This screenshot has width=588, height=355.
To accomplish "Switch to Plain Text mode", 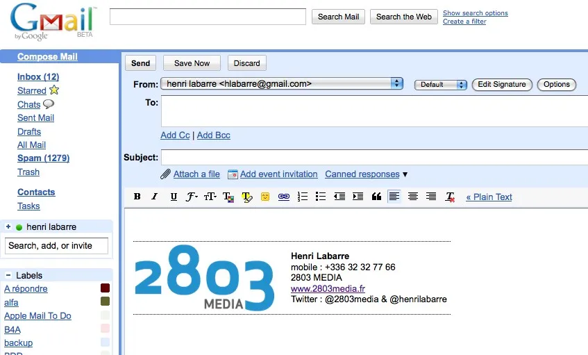I will (489, 197).
